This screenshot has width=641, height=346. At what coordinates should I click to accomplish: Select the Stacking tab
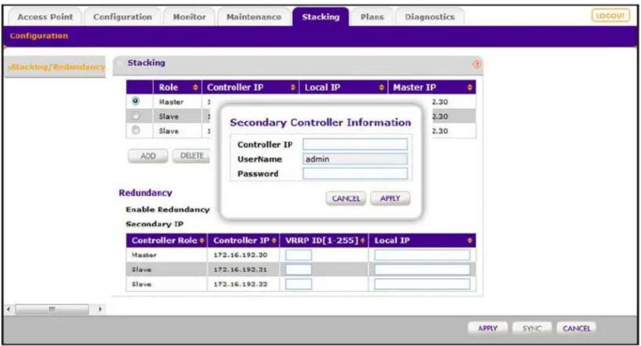(x=321, y=17)
